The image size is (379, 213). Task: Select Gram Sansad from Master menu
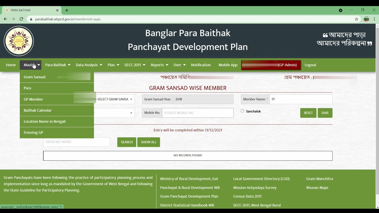[57, 77]
